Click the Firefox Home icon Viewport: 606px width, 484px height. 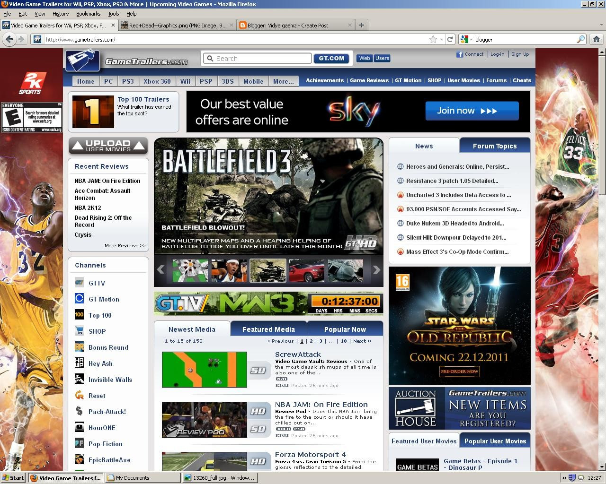point(597,40)
